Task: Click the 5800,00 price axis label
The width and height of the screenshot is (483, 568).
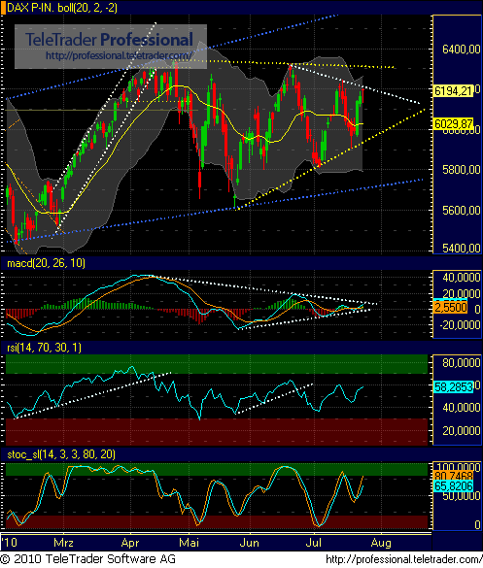Action: (462, 170)
